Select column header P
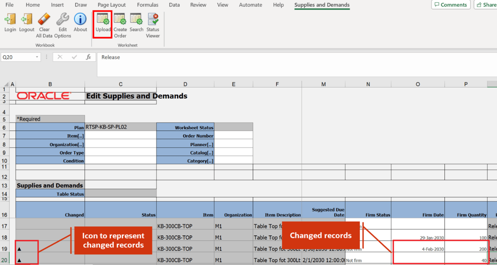Viewport: 497px width, 265px height. tap(466, 84)
